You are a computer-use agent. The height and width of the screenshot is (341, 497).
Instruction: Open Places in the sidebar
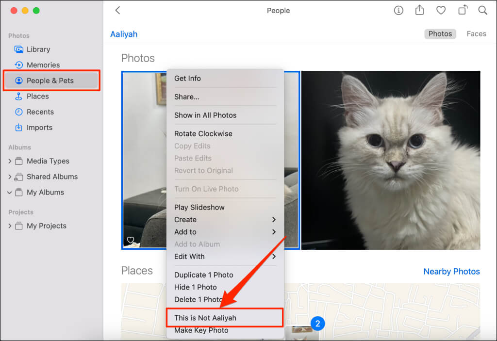click(50, 97)
